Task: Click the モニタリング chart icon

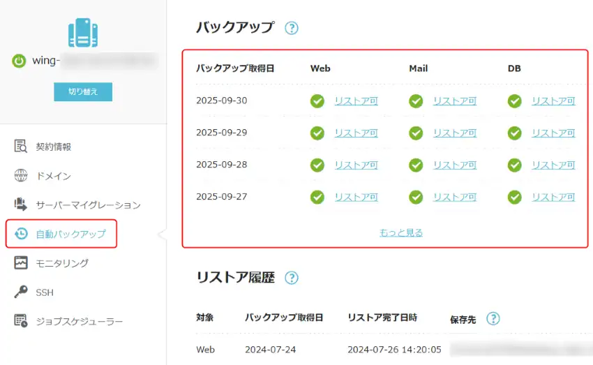Action: point(21,263)
